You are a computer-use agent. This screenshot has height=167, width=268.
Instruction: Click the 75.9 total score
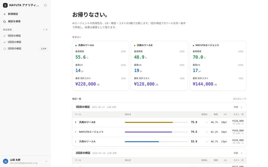(x=194, y=122)
